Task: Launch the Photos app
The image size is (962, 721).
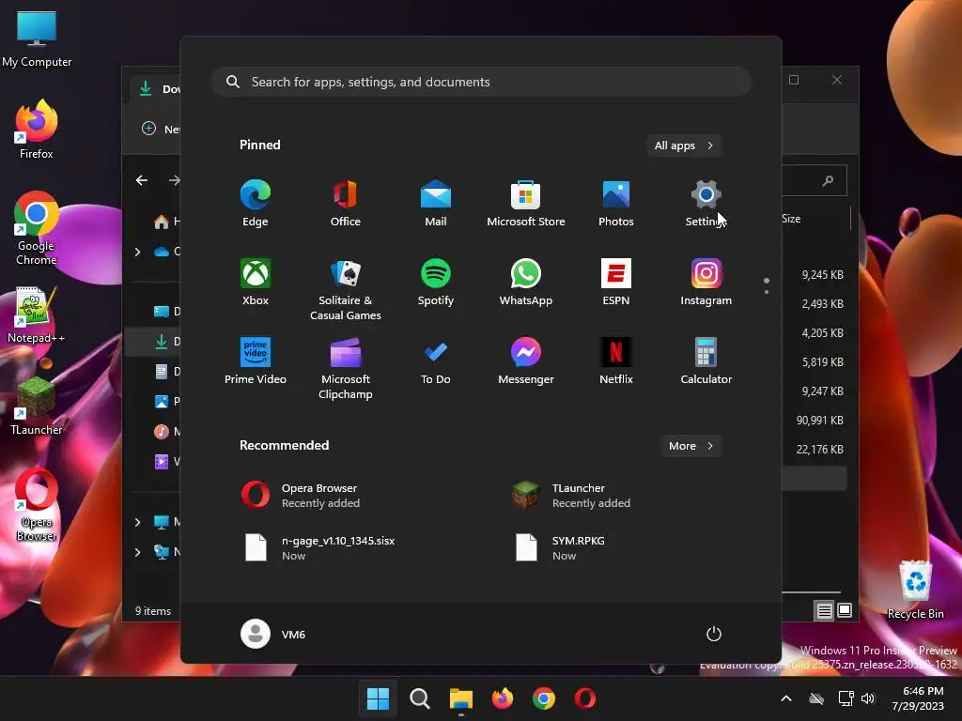Action: 616,204
